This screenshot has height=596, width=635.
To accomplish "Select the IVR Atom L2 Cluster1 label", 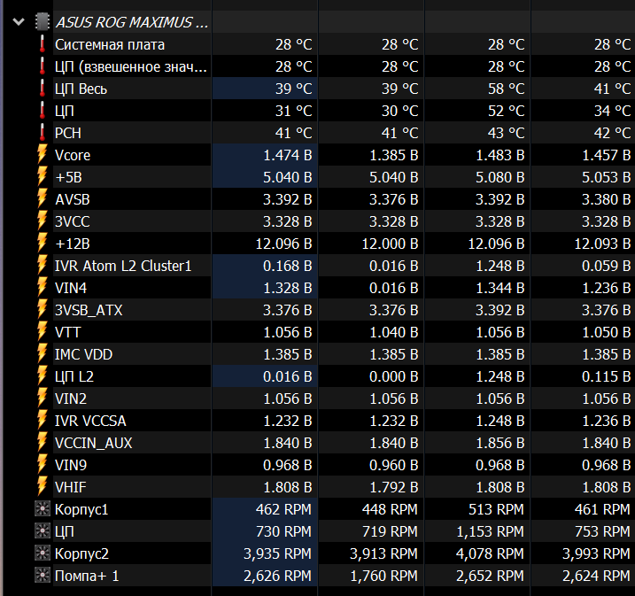I will [123, 266].
